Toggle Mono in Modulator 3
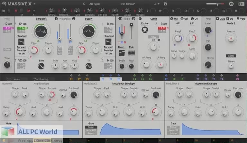The height and width of the screenshot is (143, 247). point(173,133)
